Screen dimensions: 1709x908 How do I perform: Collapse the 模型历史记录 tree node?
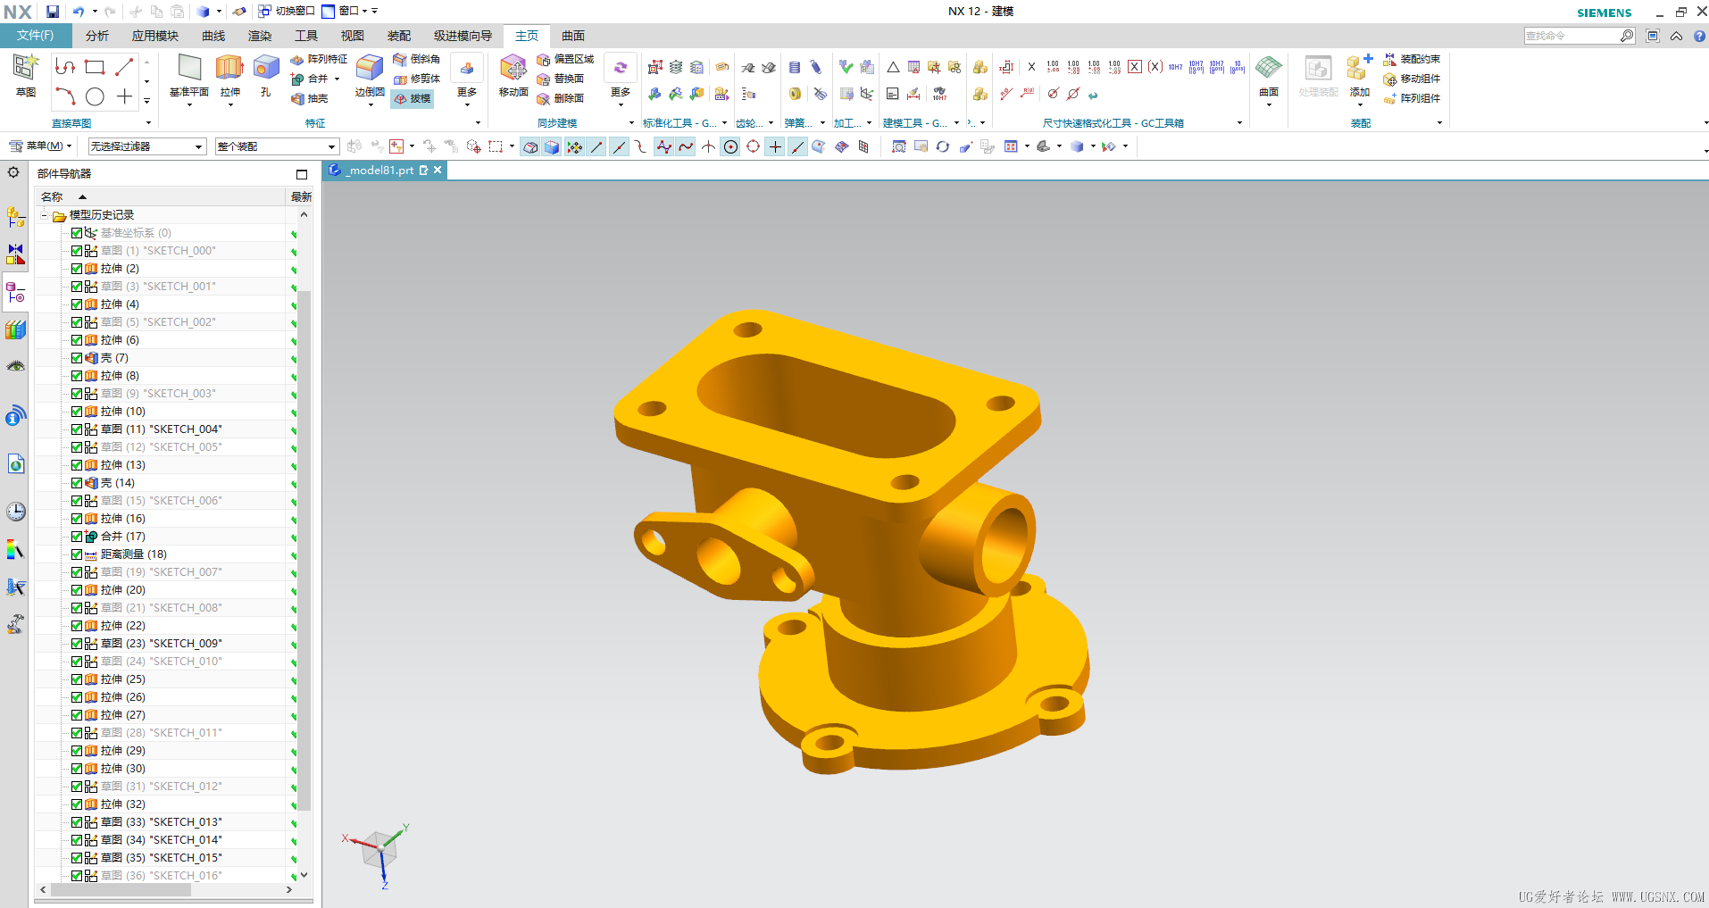coord(44,215)
